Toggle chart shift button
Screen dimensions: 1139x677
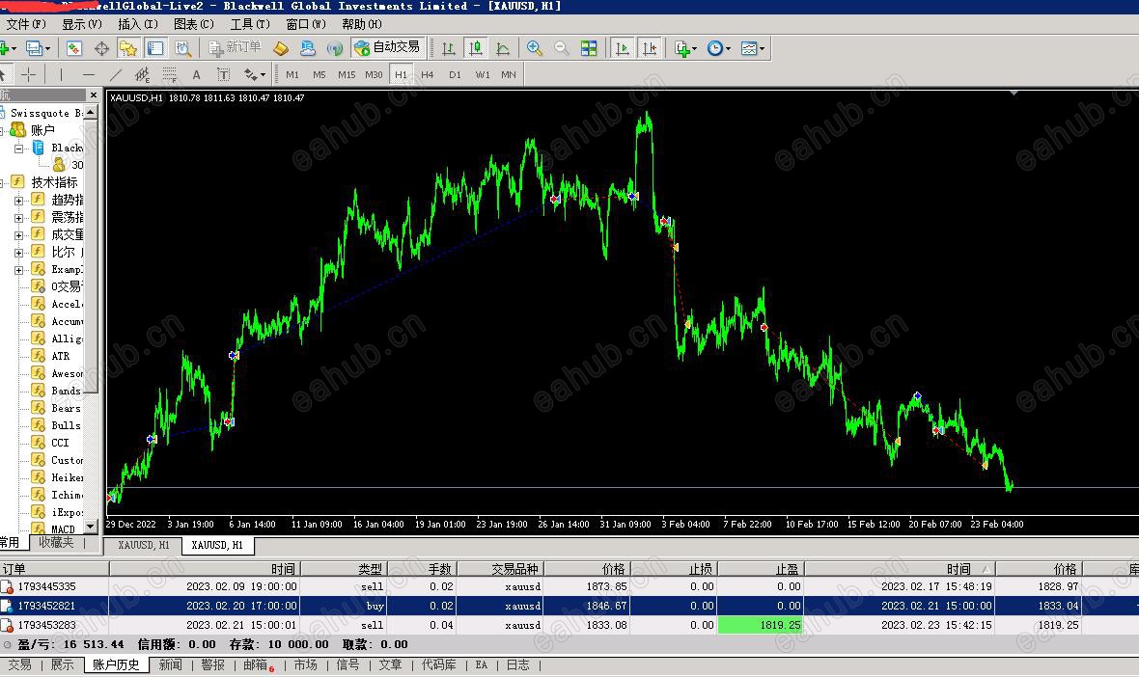(650, 48)
